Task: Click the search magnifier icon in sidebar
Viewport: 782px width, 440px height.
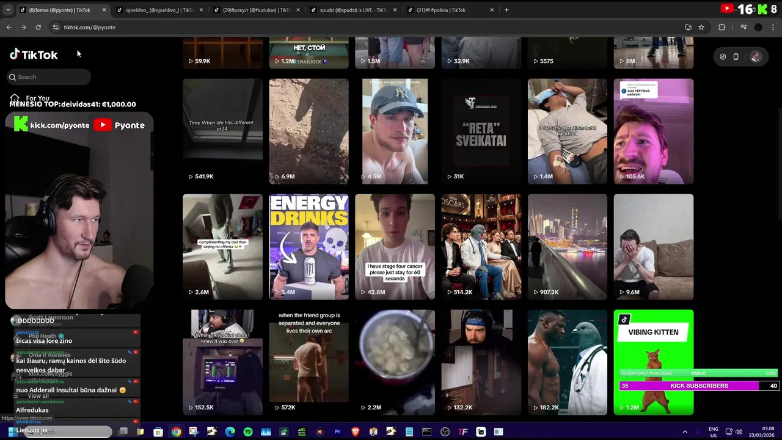Action: coord(12,77)
